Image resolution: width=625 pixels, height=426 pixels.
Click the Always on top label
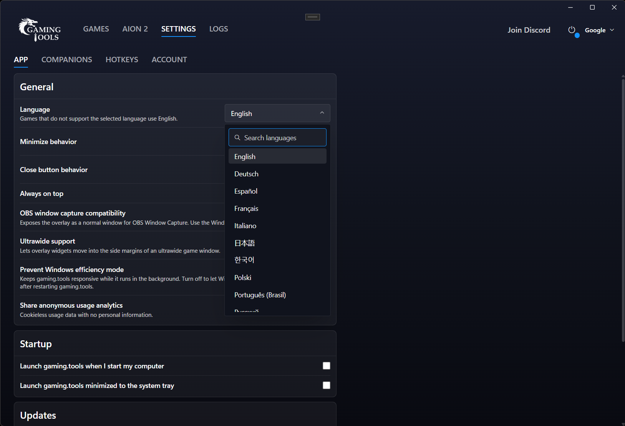41,193
